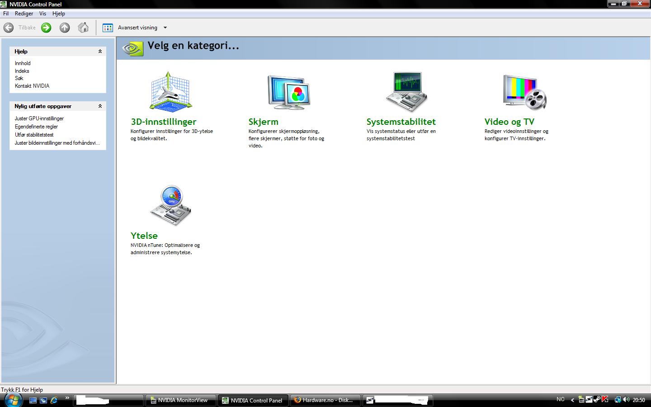Collapse Nylig utførte oppgaver panel
The height and width of the screenshot is (407, 651).
click(x=100, y=106)
